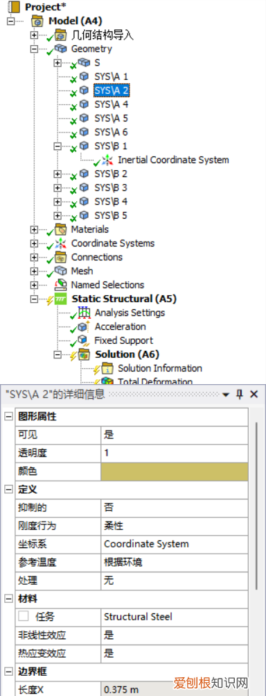This screenshot has height=696, width=266.
Task: Expand the 几何结构导入 node
Action: (34, 35)
